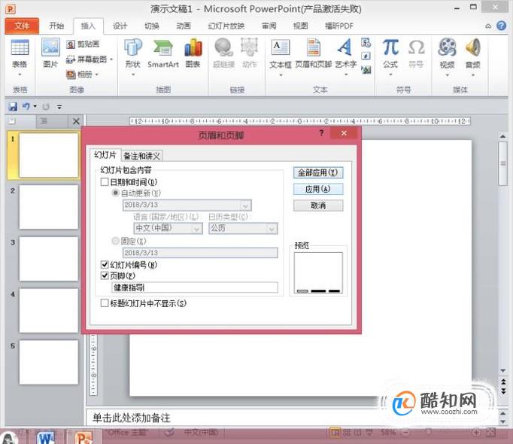Switch to the 设计 ribbon tab
This screenshot has height=444, width=513.
(x=120, y=26)
